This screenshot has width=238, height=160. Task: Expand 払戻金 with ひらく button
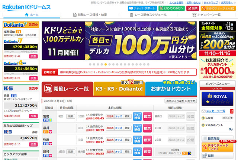click(x=228, y=118)
